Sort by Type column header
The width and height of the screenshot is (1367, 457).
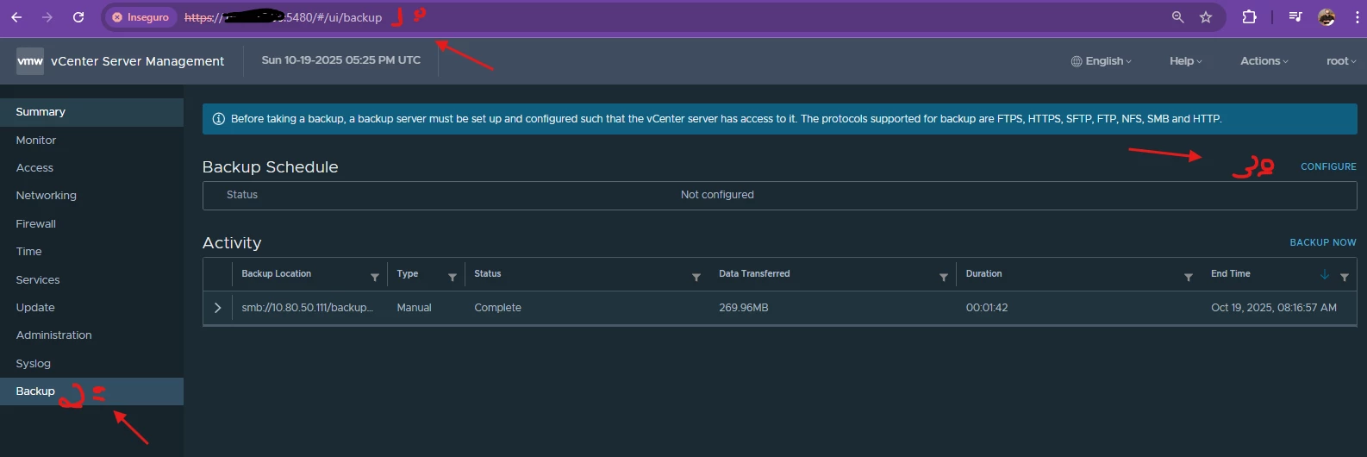tap(407, 273)
